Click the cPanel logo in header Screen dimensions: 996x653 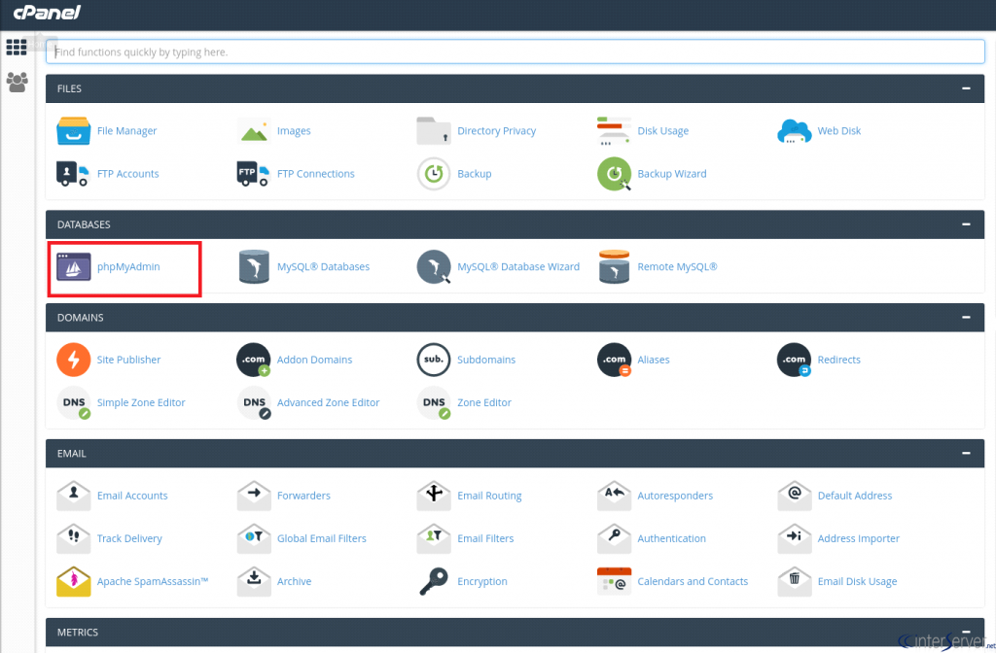47,12
